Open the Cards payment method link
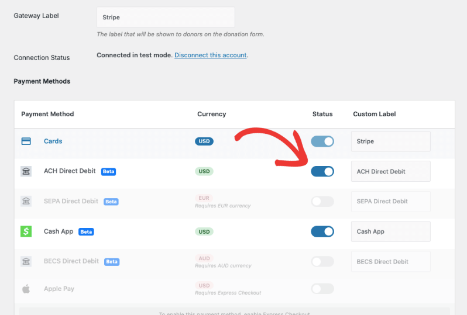The width and height of the screenshot is (467, 315). click(53, 141)
